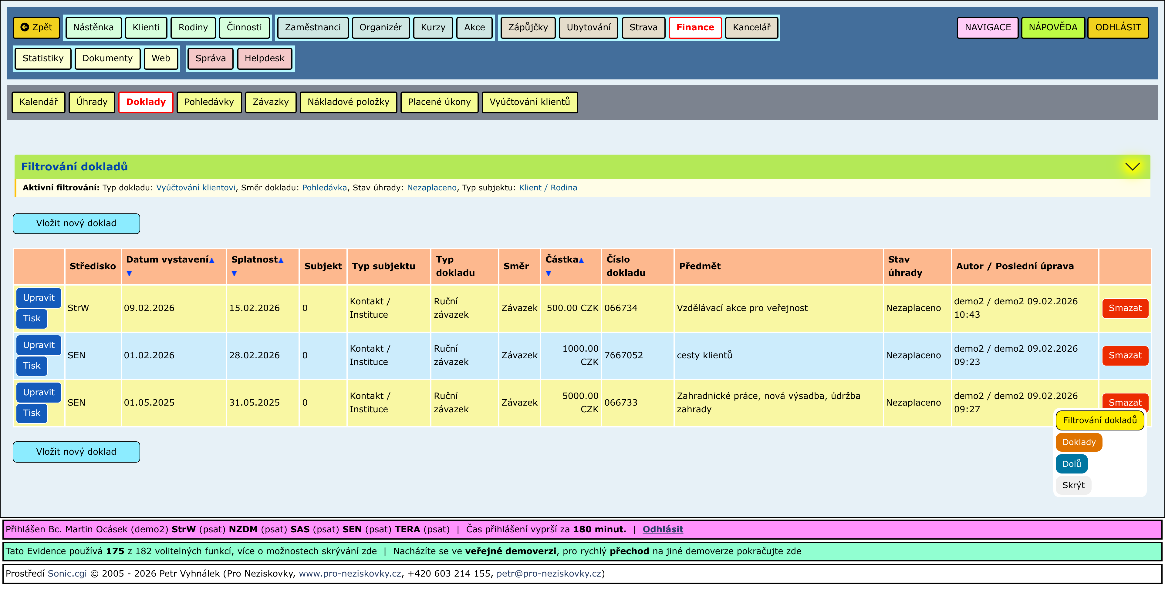
Task: Sort Částka descending with down arrow
Action: pyautogui.click(x=548, y=273)
